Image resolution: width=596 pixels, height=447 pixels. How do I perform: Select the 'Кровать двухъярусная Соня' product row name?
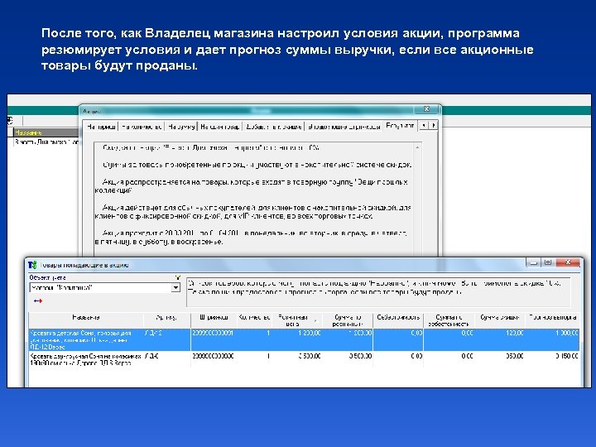pos(86,359)
